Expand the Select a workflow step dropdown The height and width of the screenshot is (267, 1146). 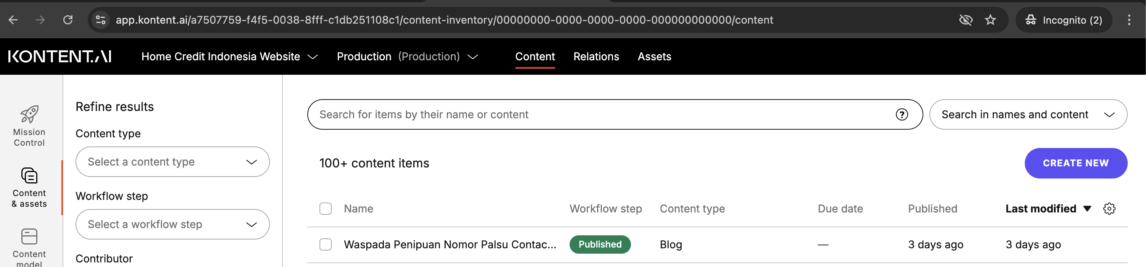172,224
